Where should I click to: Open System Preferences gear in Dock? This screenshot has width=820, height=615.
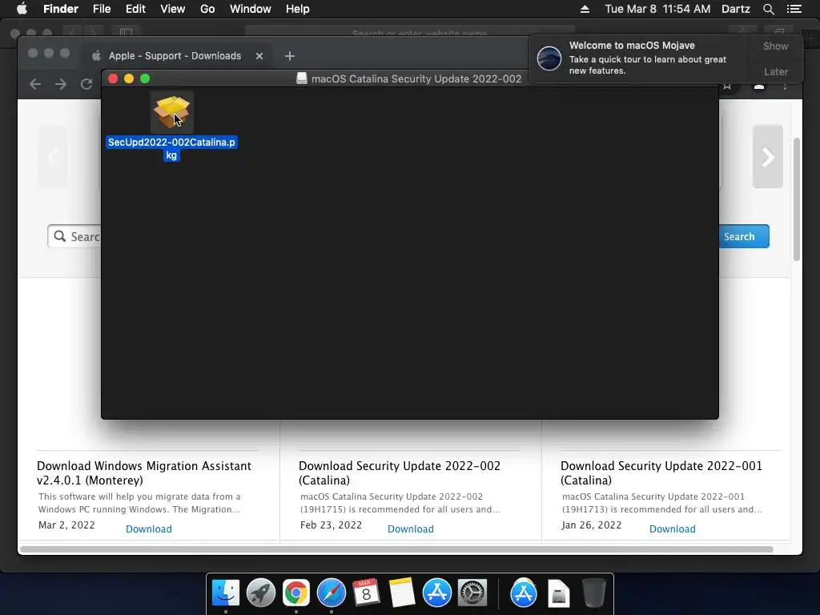point(472,593)
